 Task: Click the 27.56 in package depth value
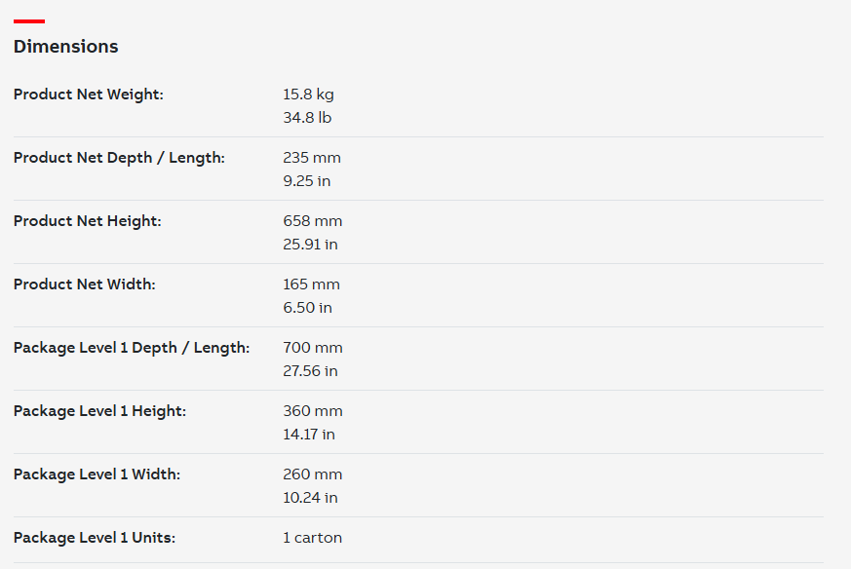310,371
